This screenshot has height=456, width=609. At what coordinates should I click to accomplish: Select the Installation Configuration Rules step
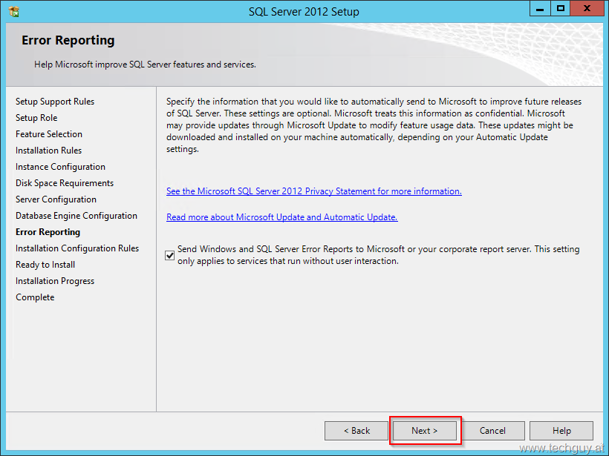(x=77, y=248)
